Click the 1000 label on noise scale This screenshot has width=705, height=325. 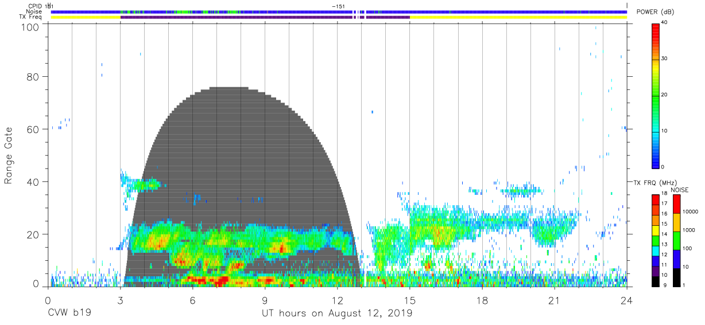(689, 230)
